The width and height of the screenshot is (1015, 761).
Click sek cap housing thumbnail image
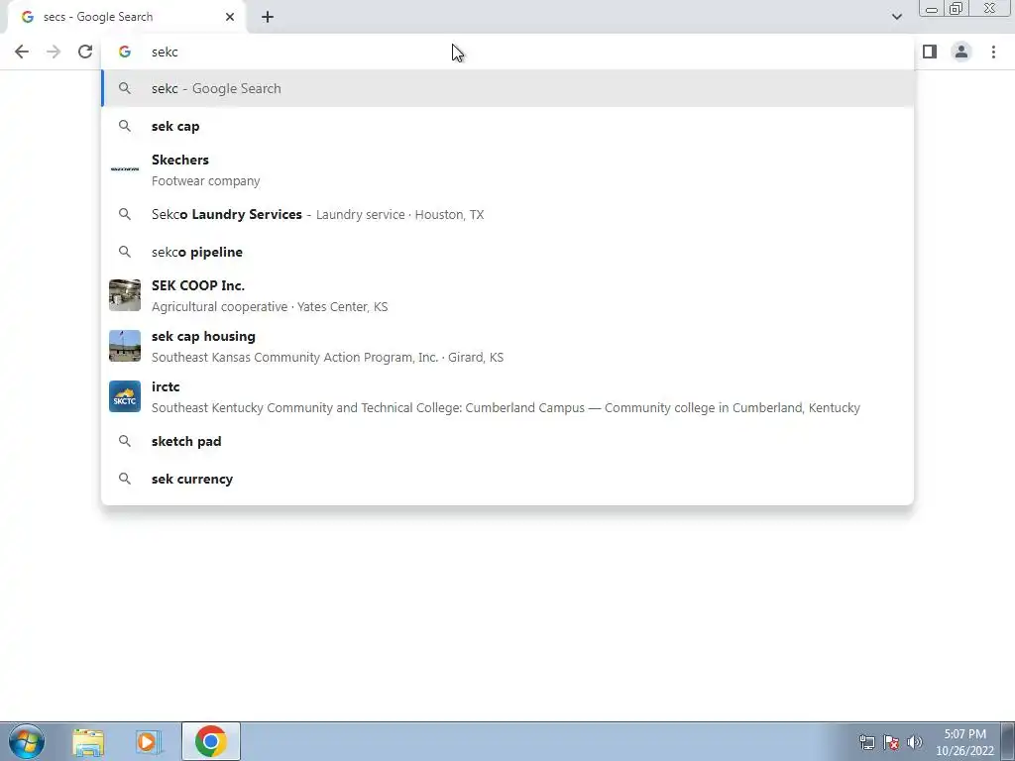(125, 346)
